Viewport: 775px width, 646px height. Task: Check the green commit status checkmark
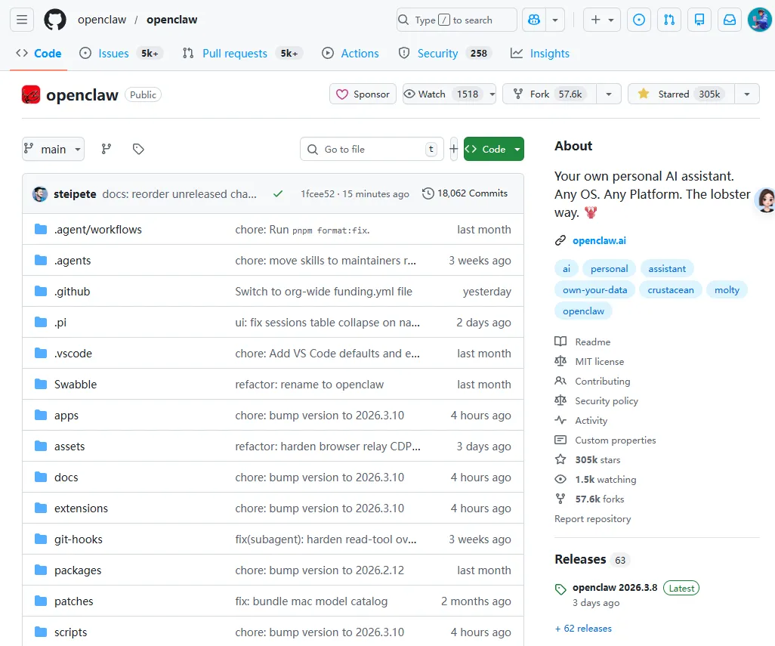278,193
